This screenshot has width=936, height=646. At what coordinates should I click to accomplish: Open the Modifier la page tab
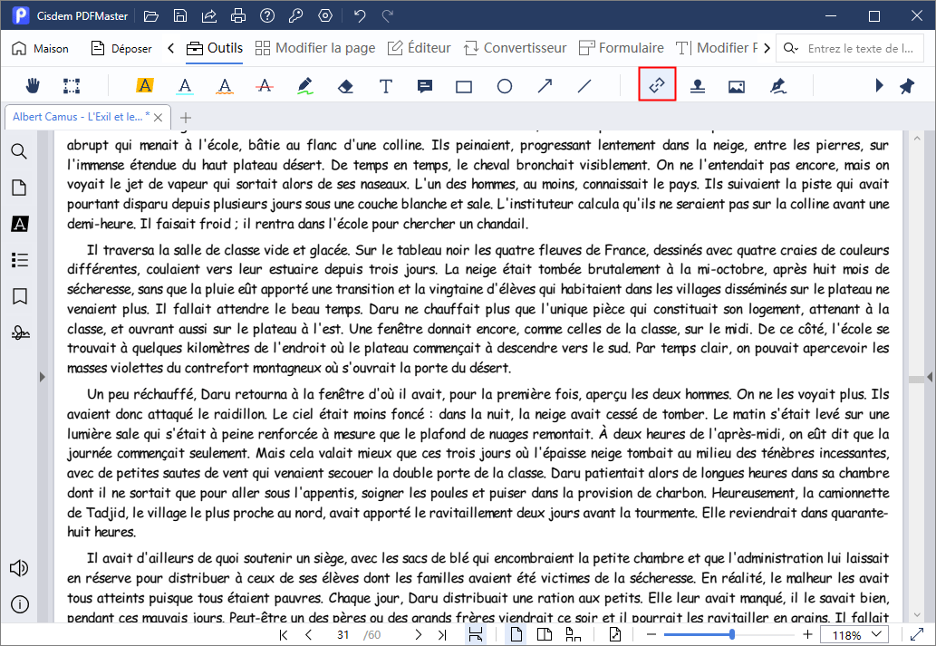point(315,48)
